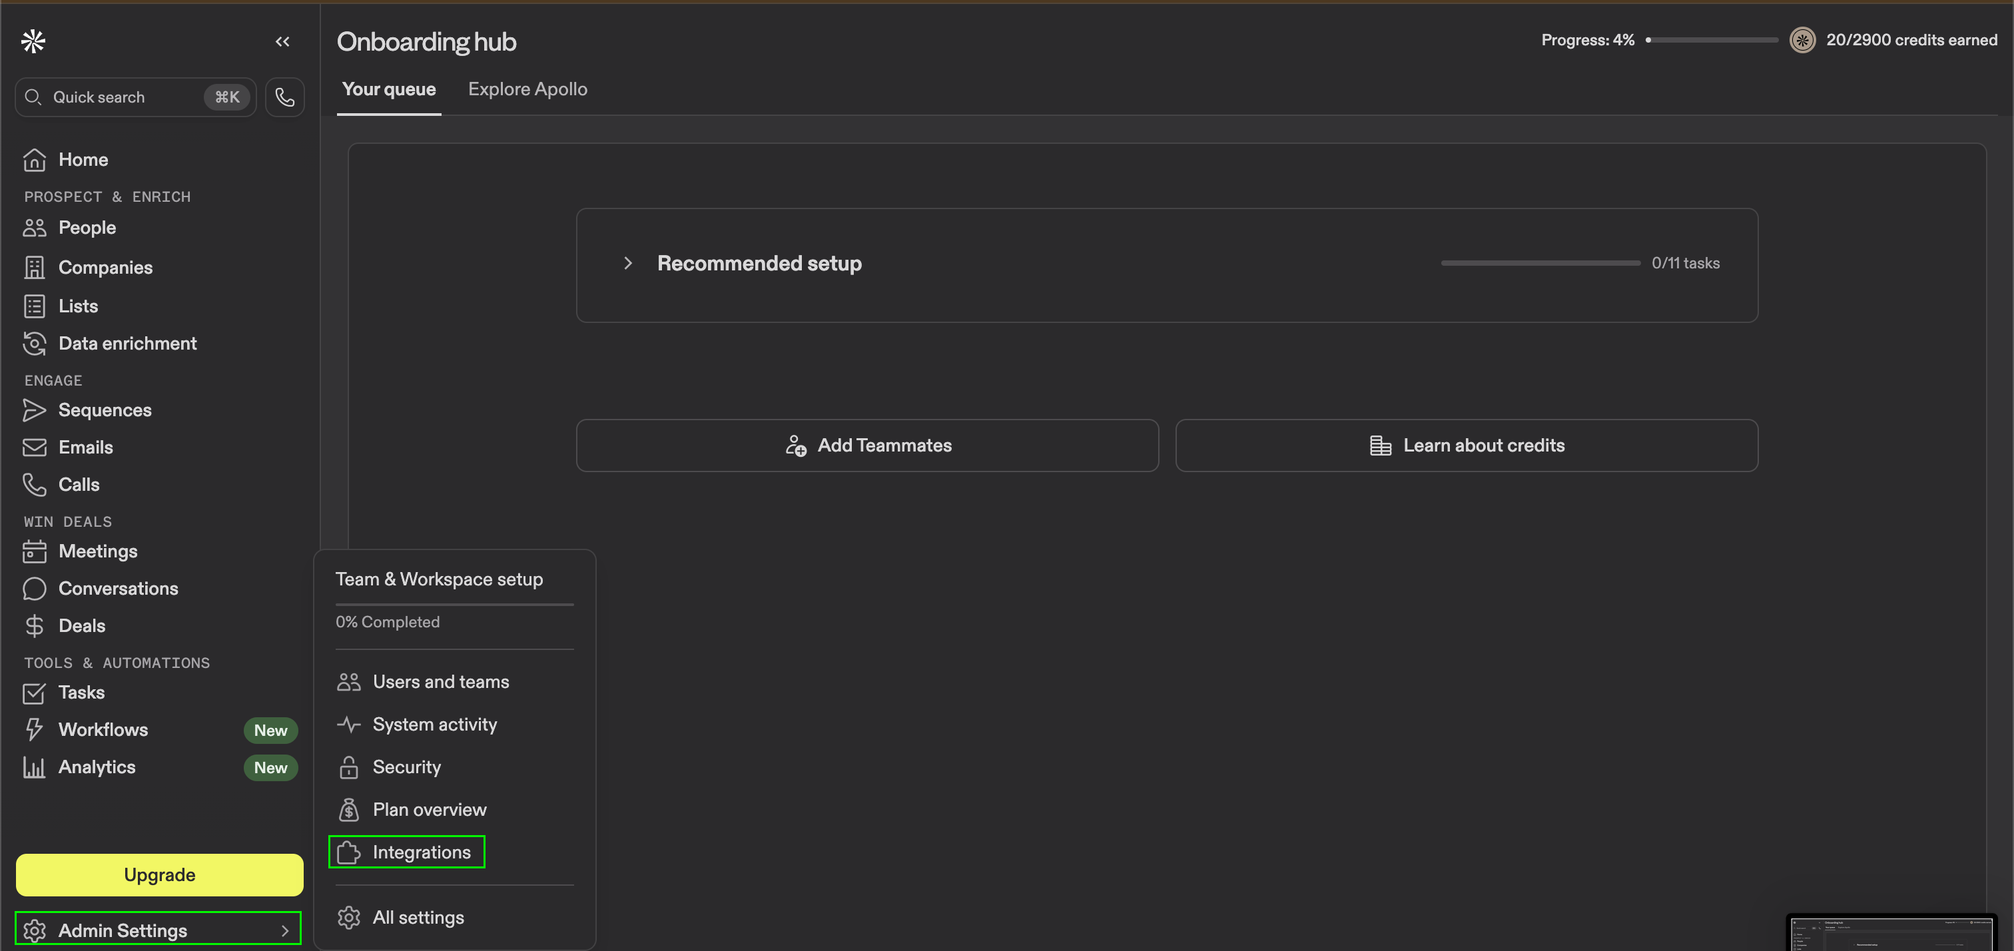Open Sequences in the sidebar
Viewport: 2014px width, 951px height.
click(x=105, y=410)
